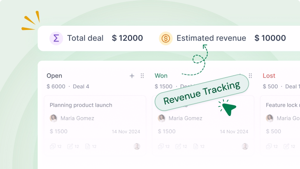Click Maria Gomez name in Planning product launch card
The width and height of the screenshot is (300, 169).
[x=77, y=118]
